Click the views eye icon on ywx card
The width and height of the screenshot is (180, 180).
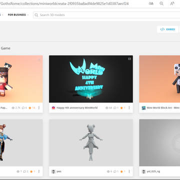[108, 171]
